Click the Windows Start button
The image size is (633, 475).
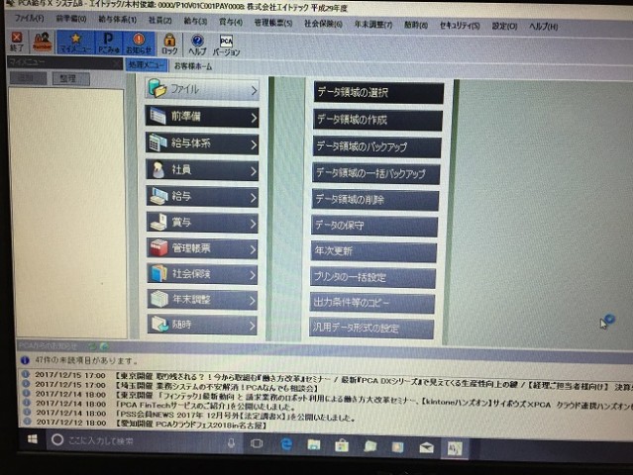tap(33, 439)
